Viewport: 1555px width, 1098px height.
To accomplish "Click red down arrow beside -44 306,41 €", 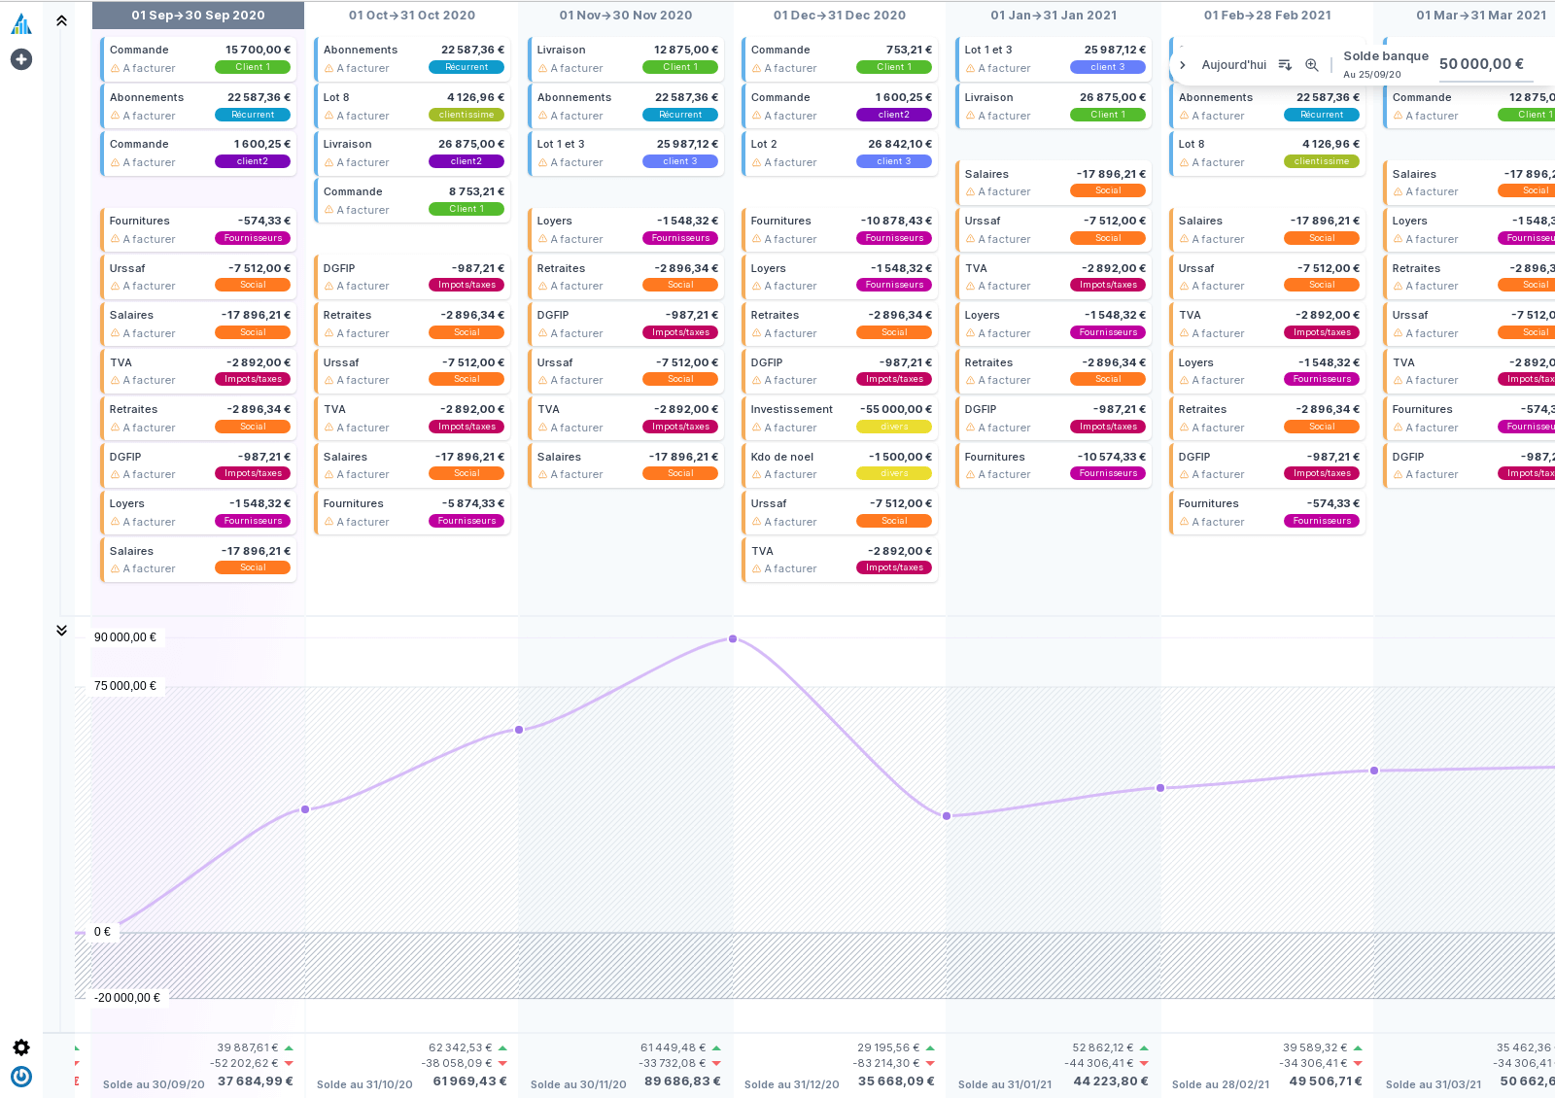I will pyautogui.click(x=1144, y=1064).
